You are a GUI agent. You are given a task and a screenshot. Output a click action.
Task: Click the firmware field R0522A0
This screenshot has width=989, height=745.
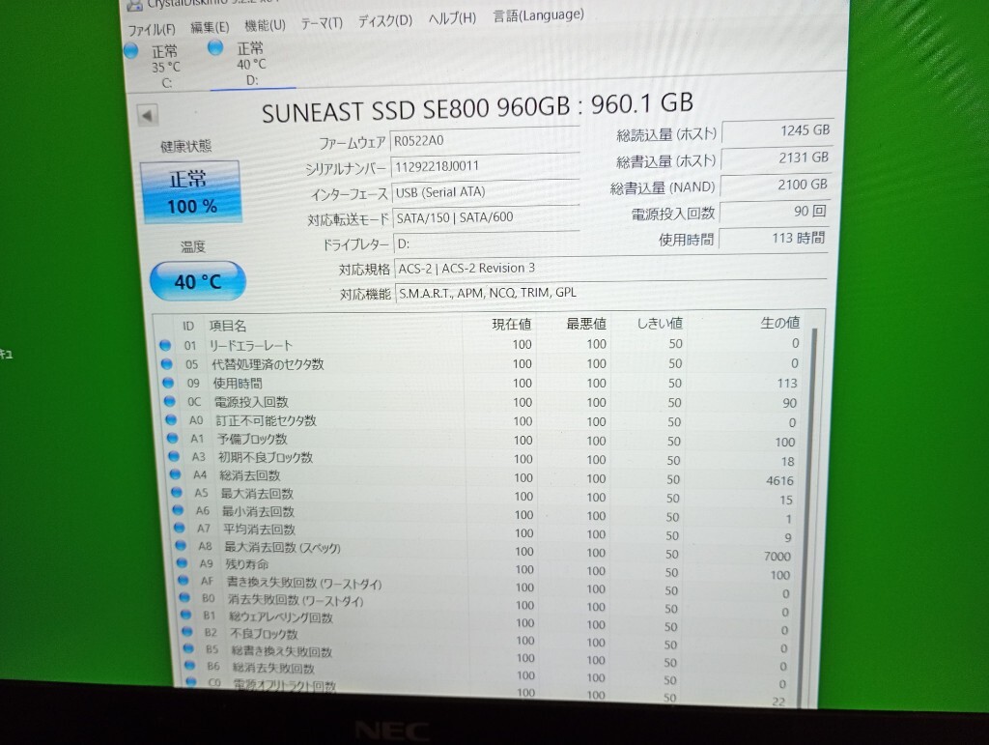[x=485, y=140]
